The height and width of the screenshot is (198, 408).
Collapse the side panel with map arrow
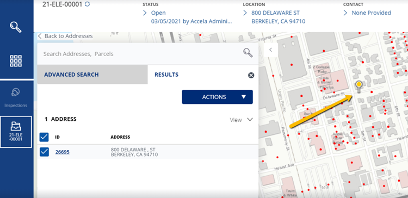pos(270,49)
